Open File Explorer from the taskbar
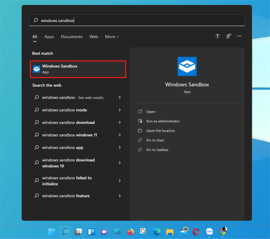270x239 pixels. coord(170,232)
